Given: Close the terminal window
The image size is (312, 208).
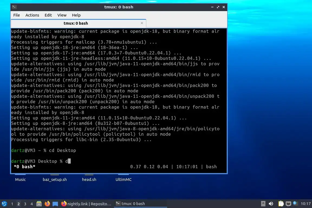Looking at the screenshot, I should [x=224, y=7].
